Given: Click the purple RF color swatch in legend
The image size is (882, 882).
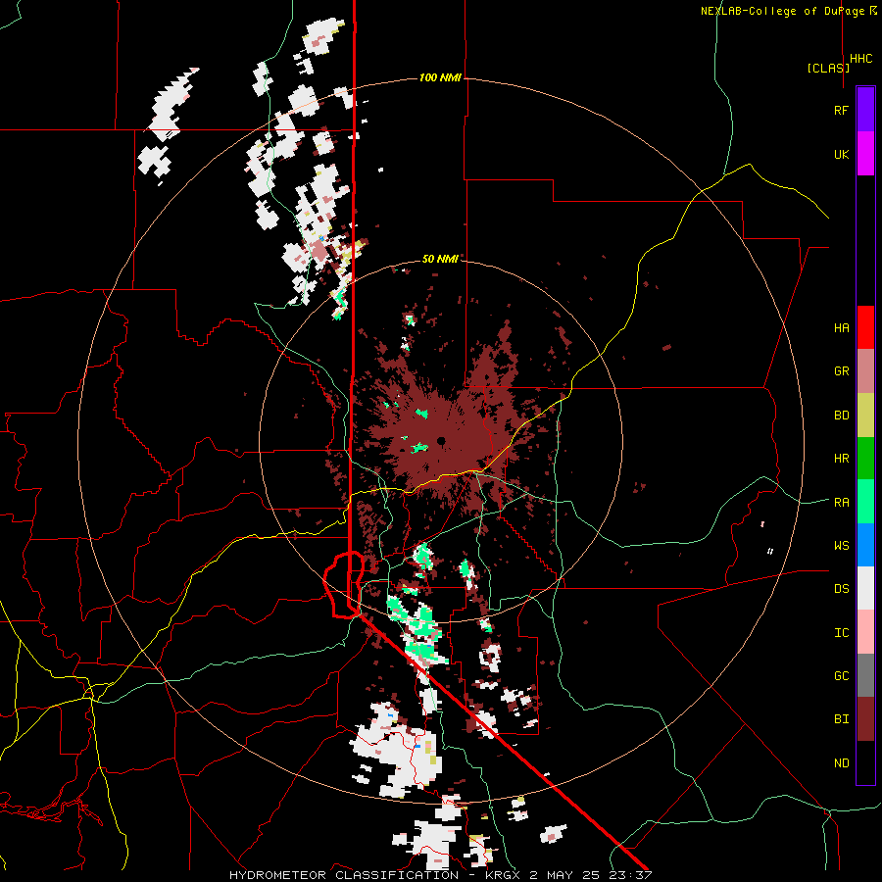Looking at the screenshot, I should [865, 110].
